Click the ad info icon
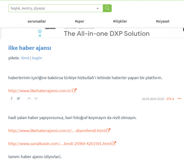Screen dimensions: 184x162 [x=40, y=31]
